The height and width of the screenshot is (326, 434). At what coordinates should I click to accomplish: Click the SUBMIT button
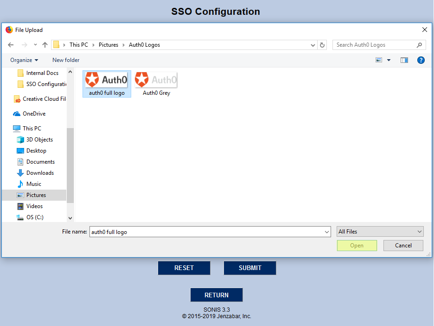click(249, 268)
